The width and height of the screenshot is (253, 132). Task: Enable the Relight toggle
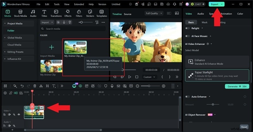tap(188, 28)
